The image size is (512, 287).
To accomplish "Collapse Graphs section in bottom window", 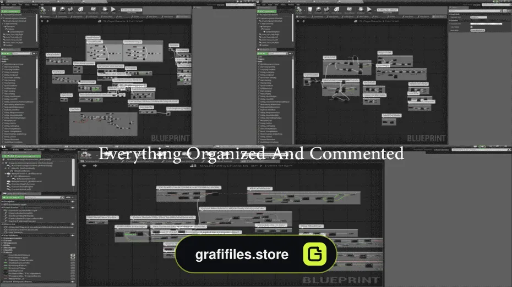I will [3, 202].
